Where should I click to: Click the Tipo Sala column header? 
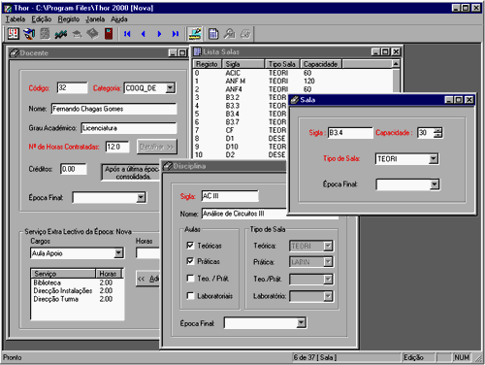click(282, 64)
